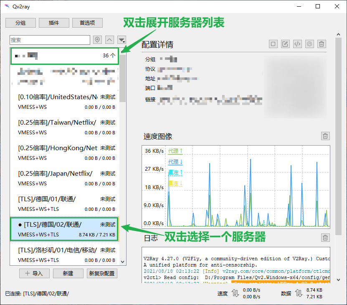Screen dimensions: 347x305
Task: Edit the selected config with the pencil icon
Action: (x=285, y=44)
